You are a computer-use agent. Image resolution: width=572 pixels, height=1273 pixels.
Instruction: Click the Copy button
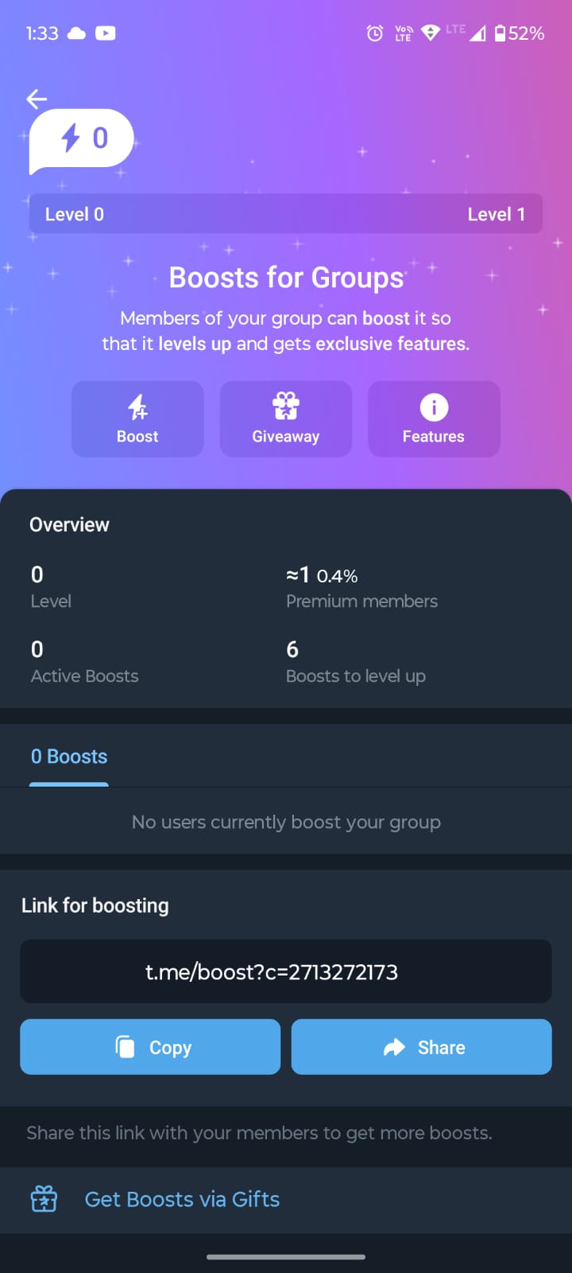(x=150, y=1047)
